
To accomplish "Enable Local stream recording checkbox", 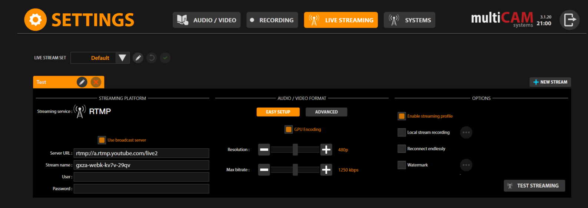I will point(402,132).
